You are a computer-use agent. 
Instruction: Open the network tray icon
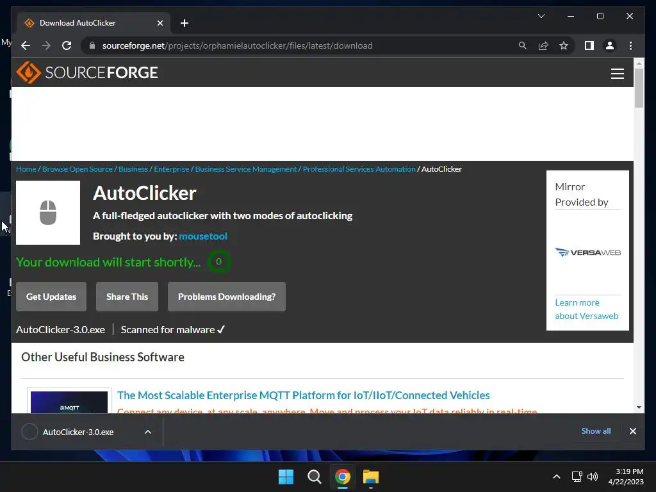pos(577,477)
